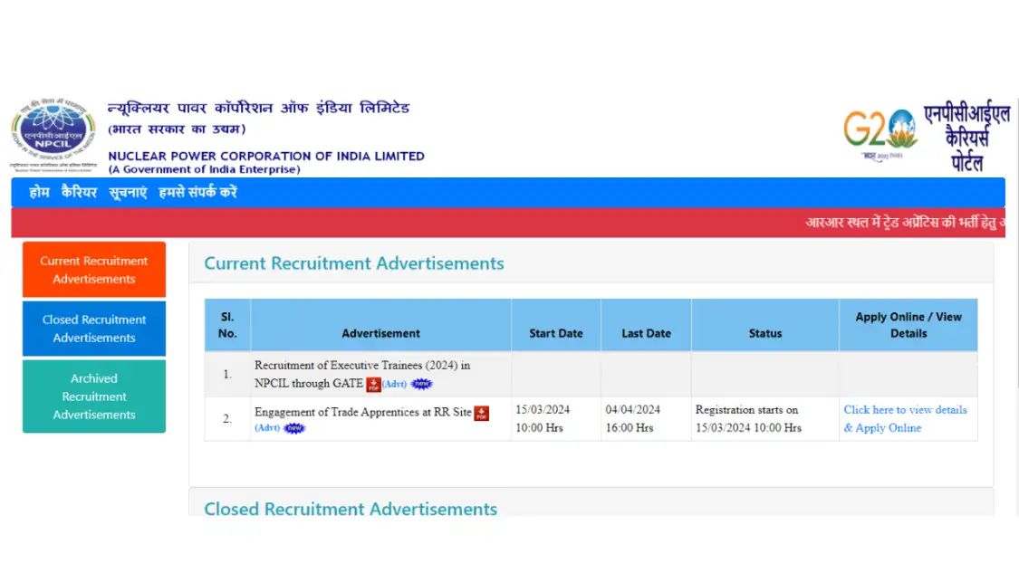The image size is (1019, 573).
Task: Select the orange Current Recruitment Advertisements button
Action: pyautogui.click(x=94, y=270)
